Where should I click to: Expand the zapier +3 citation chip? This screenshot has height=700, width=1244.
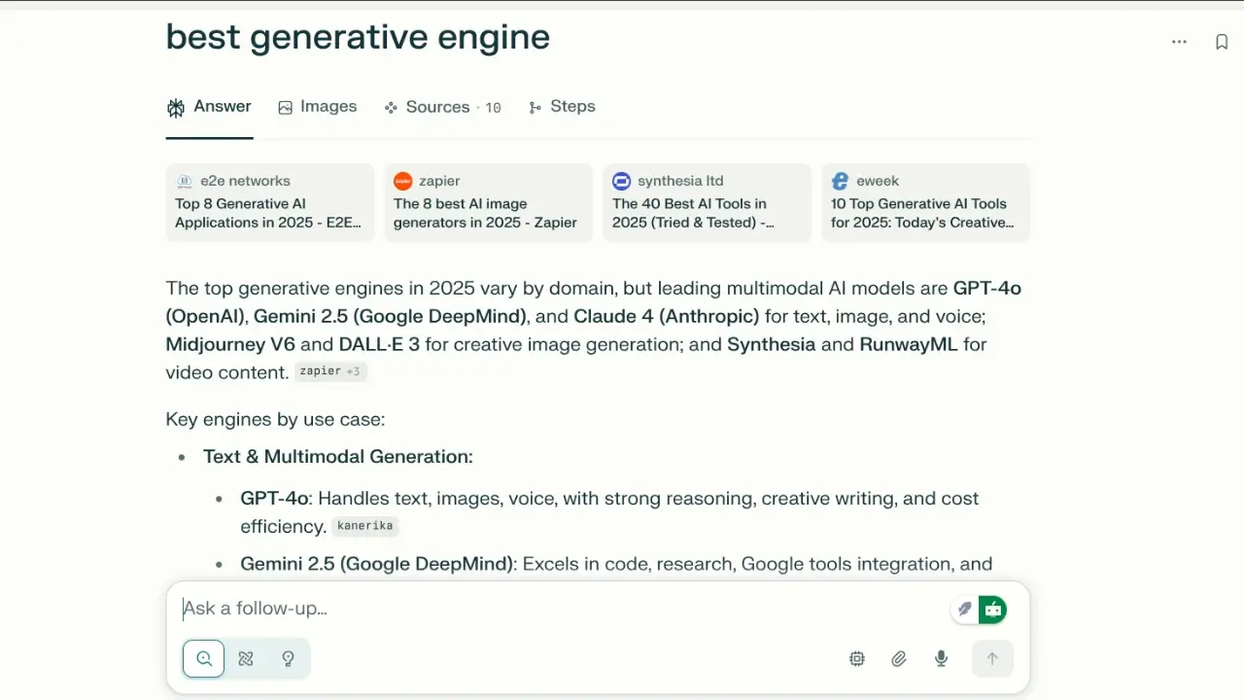point(330,370)
